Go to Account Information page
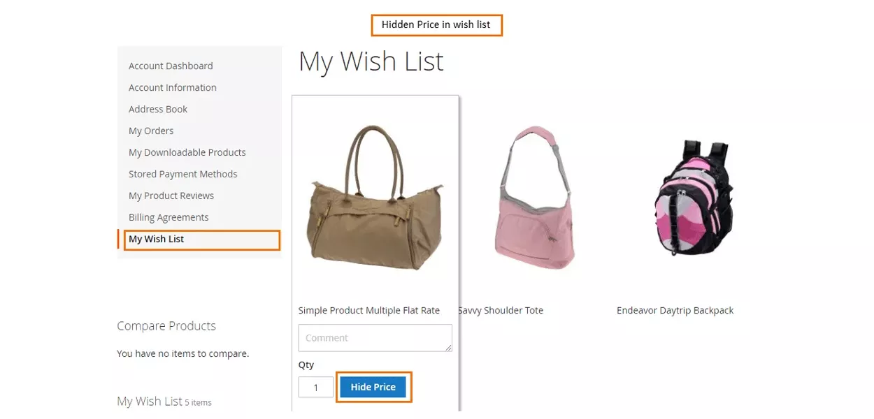 [172, 87]
